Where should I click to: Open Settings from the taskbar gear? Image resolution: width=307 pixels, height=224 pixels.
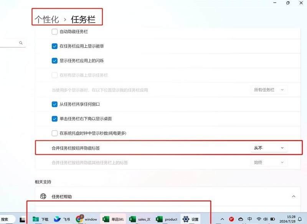click(186, 219)
